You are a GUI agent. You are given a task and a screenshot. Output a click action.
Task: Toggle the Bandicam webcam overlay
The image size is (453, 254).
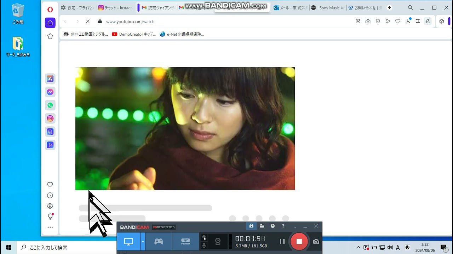tap(218, 241)
